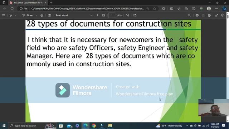229x129 pixels.
Task: Refresh the browser page
Action: coord(12,9)
